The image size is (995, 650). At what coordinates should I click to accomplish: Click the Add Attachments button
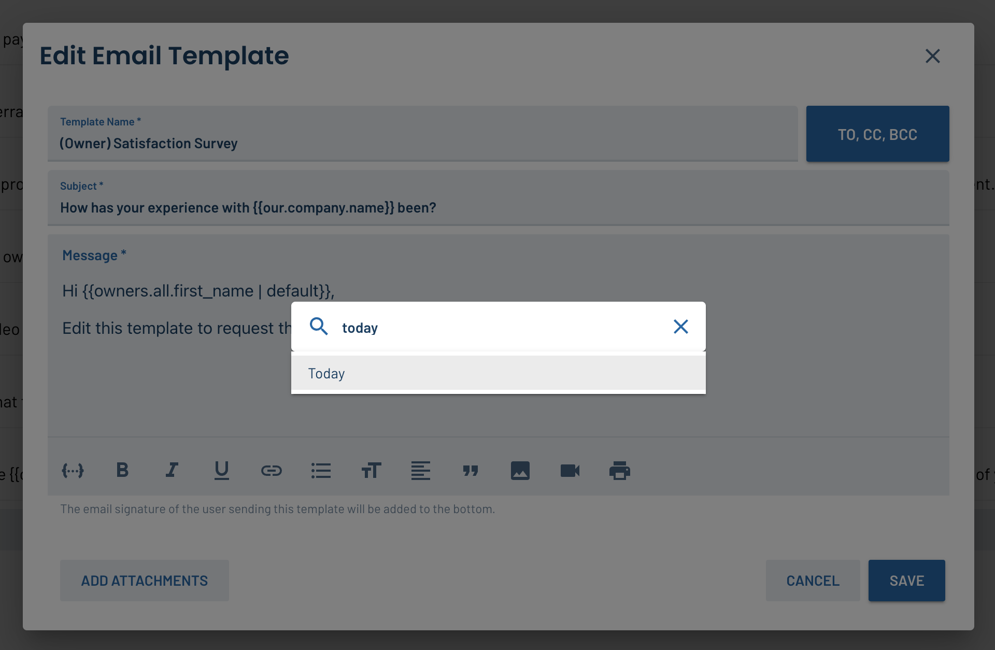(x=145, y=581)
